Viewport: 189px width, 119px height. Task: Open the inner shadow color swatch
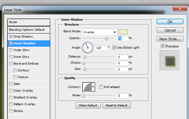(123, 32)
